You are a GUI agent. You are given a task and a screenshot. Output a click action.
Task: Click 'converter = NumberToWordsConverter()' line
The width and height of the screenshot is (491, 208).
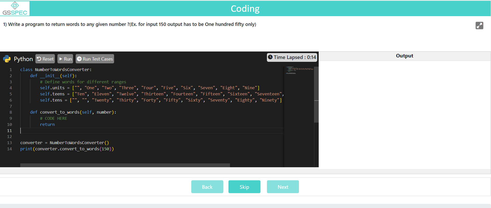(x=65, y=143)
